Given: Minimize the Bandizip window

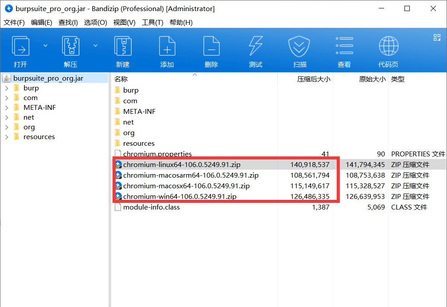Looking at the screenshot, I should pos(381,8).
